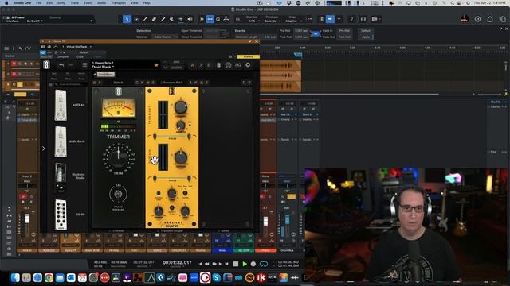Open the Virtual Mix Rack plugin selector dropdown
Screen dimensions: 510x286
click(77, 47)
